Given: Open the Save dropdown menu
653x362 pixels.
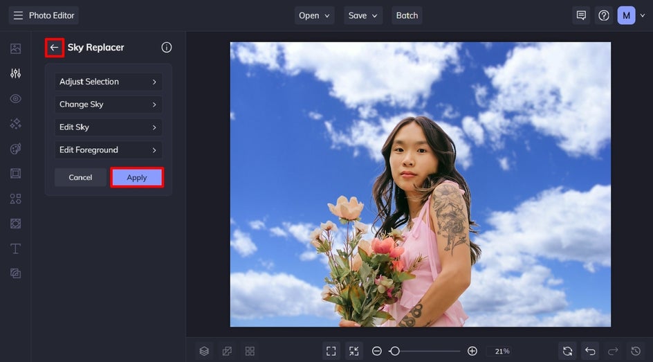Looking at the screenshot, I should [363, 15].
